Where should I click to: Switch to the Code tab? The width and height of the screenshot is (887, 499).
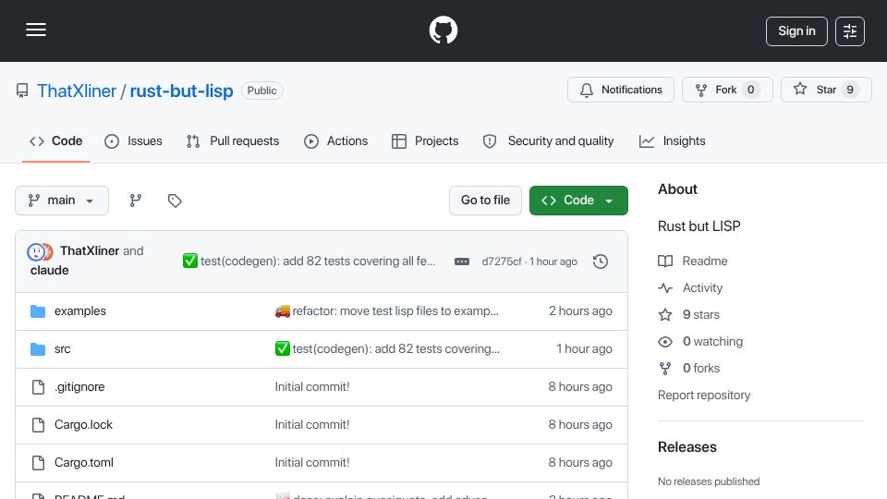click(x=56, y=140)
